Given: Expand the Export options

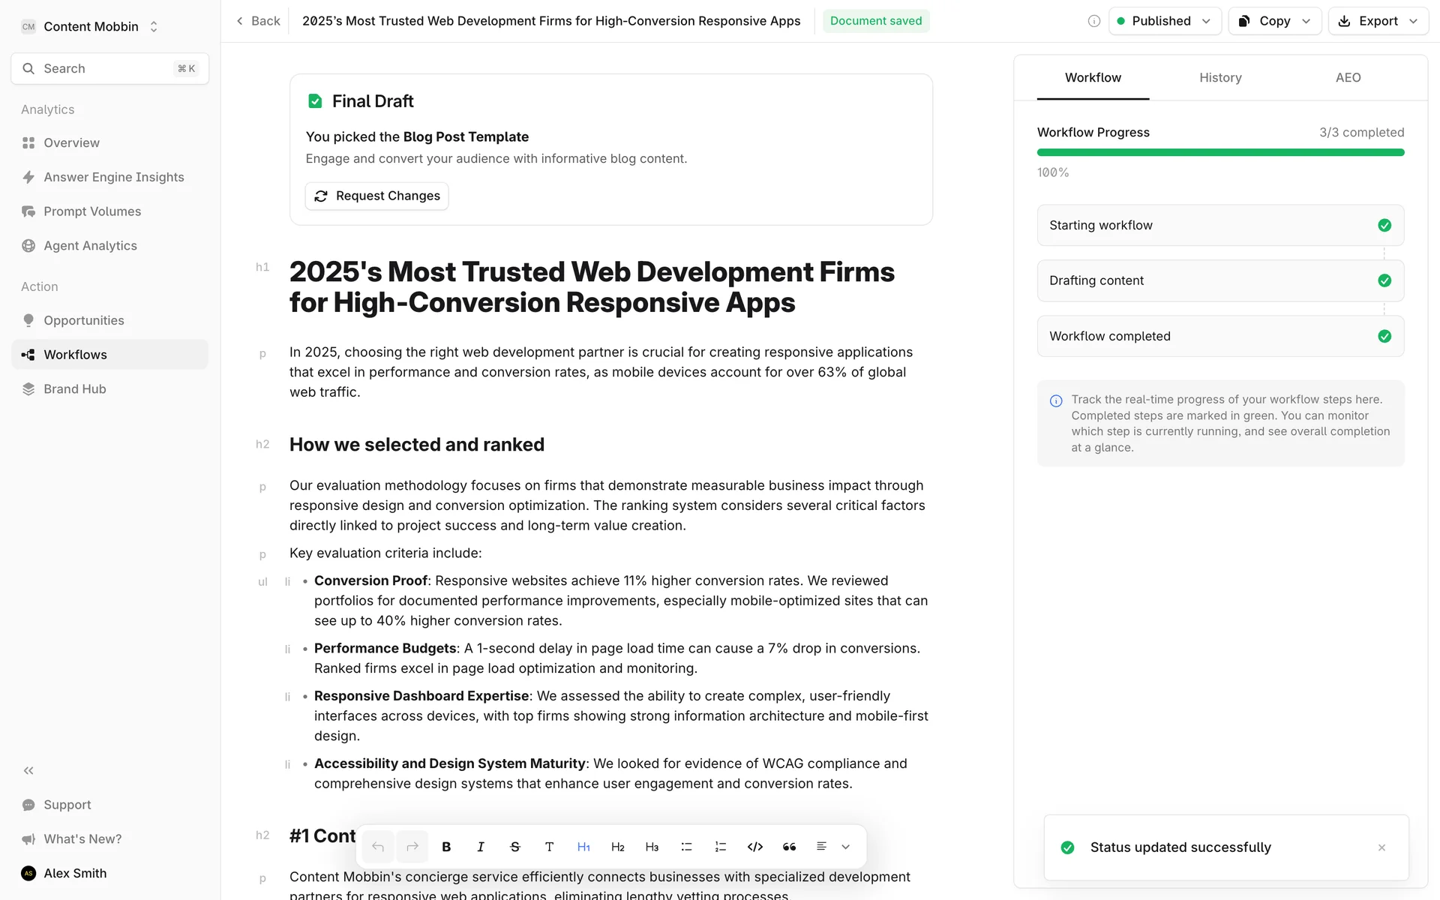Looking at the screenshot, I should pos(1378,21).
